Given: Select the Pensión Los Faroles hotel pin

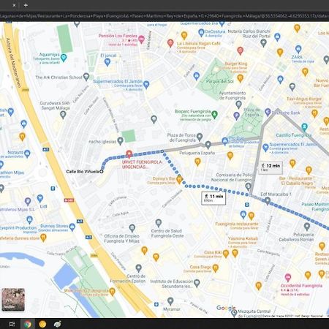Looking at the screenshot, I should [141, 39].
